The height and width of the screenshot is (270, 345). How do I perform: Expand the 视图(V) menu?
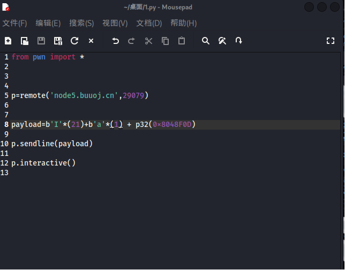[x=115, y=23]
